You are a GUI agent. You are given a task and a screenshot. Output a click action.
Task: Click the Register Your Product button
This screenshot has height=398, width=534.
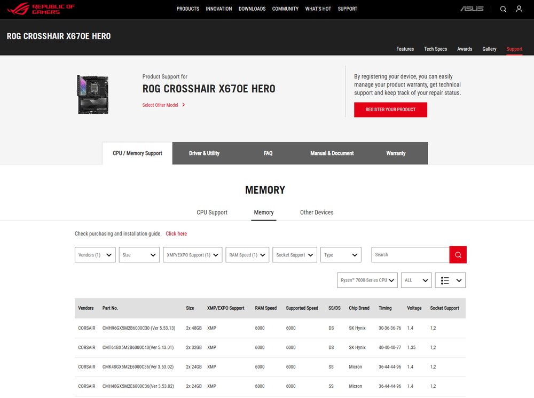coord(390,110)
